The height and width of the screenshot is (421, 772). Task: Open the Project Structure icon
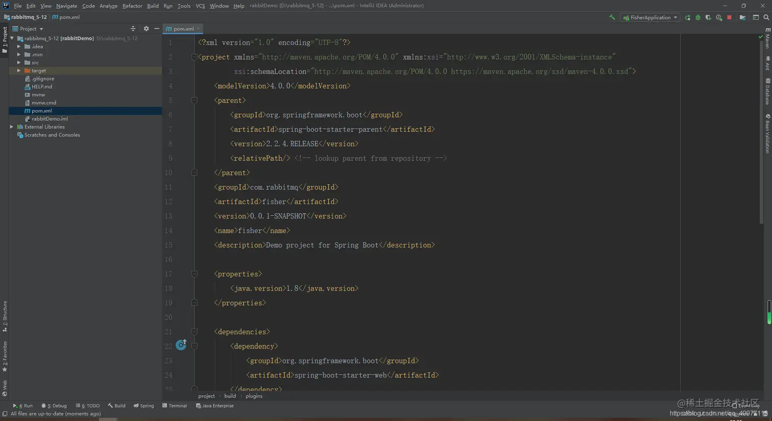pyautogui.click(x=742, y=17)
